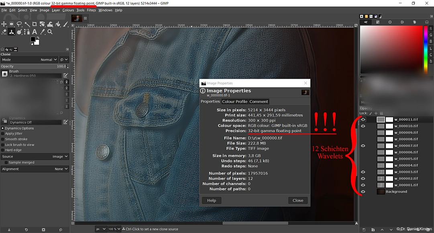Toggle visibility of w_000007.tif layer

pyautogui.click(x=363, y=146)
